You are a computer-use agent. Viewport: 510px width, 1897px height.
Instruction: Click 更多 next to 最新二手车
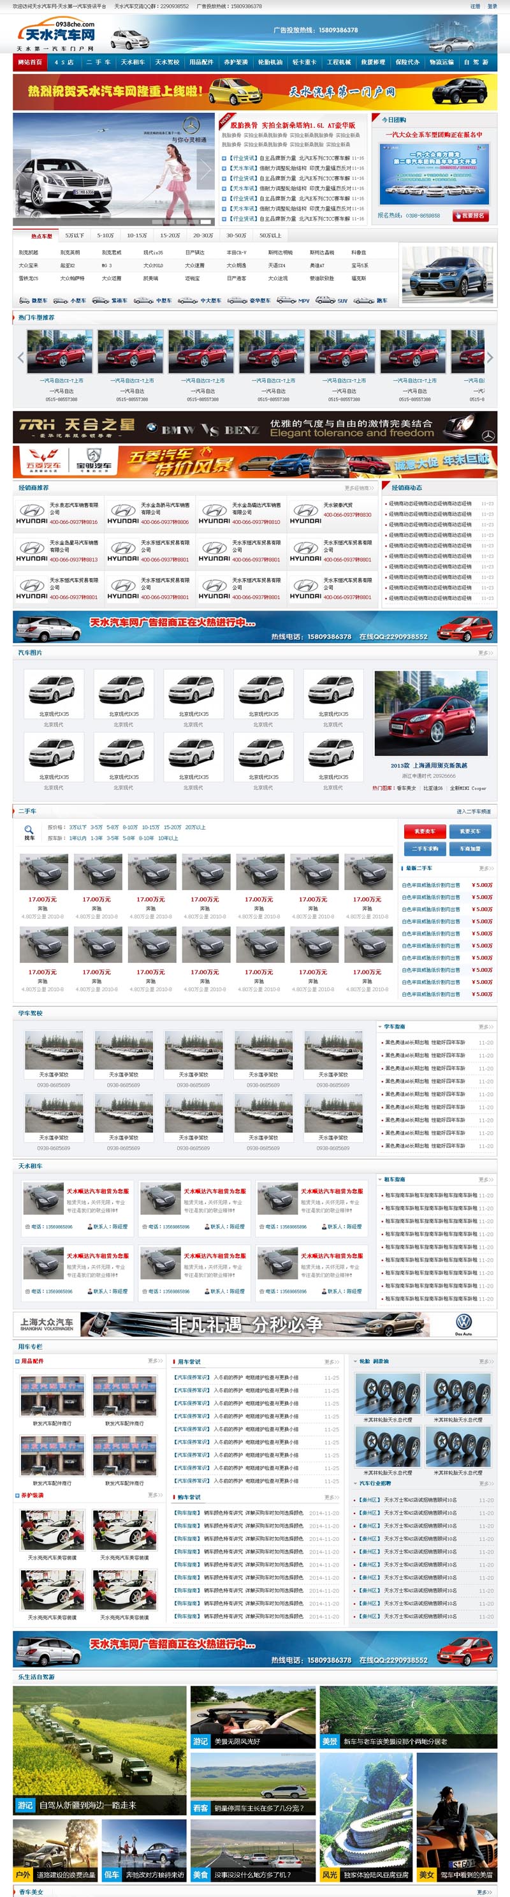(x=485, y=868)
